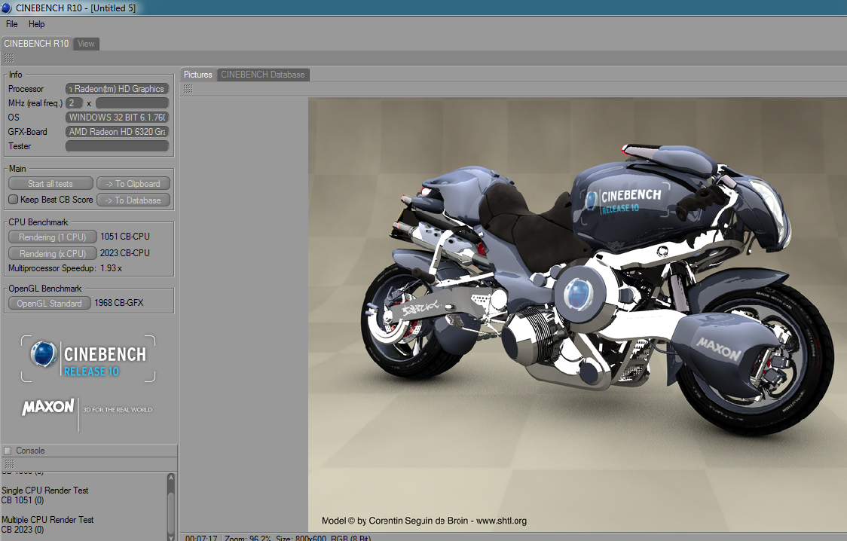The image size is (847, 541).
Task: Click the empty Tester field
Action: [x=118, y=145]
